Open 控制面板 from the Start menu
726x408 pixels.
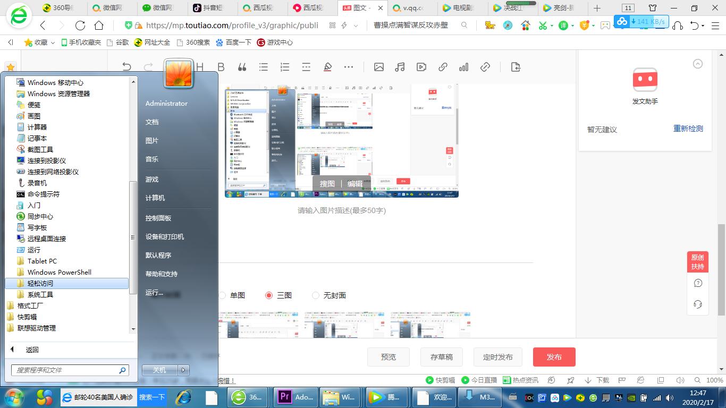pos(158,218)
